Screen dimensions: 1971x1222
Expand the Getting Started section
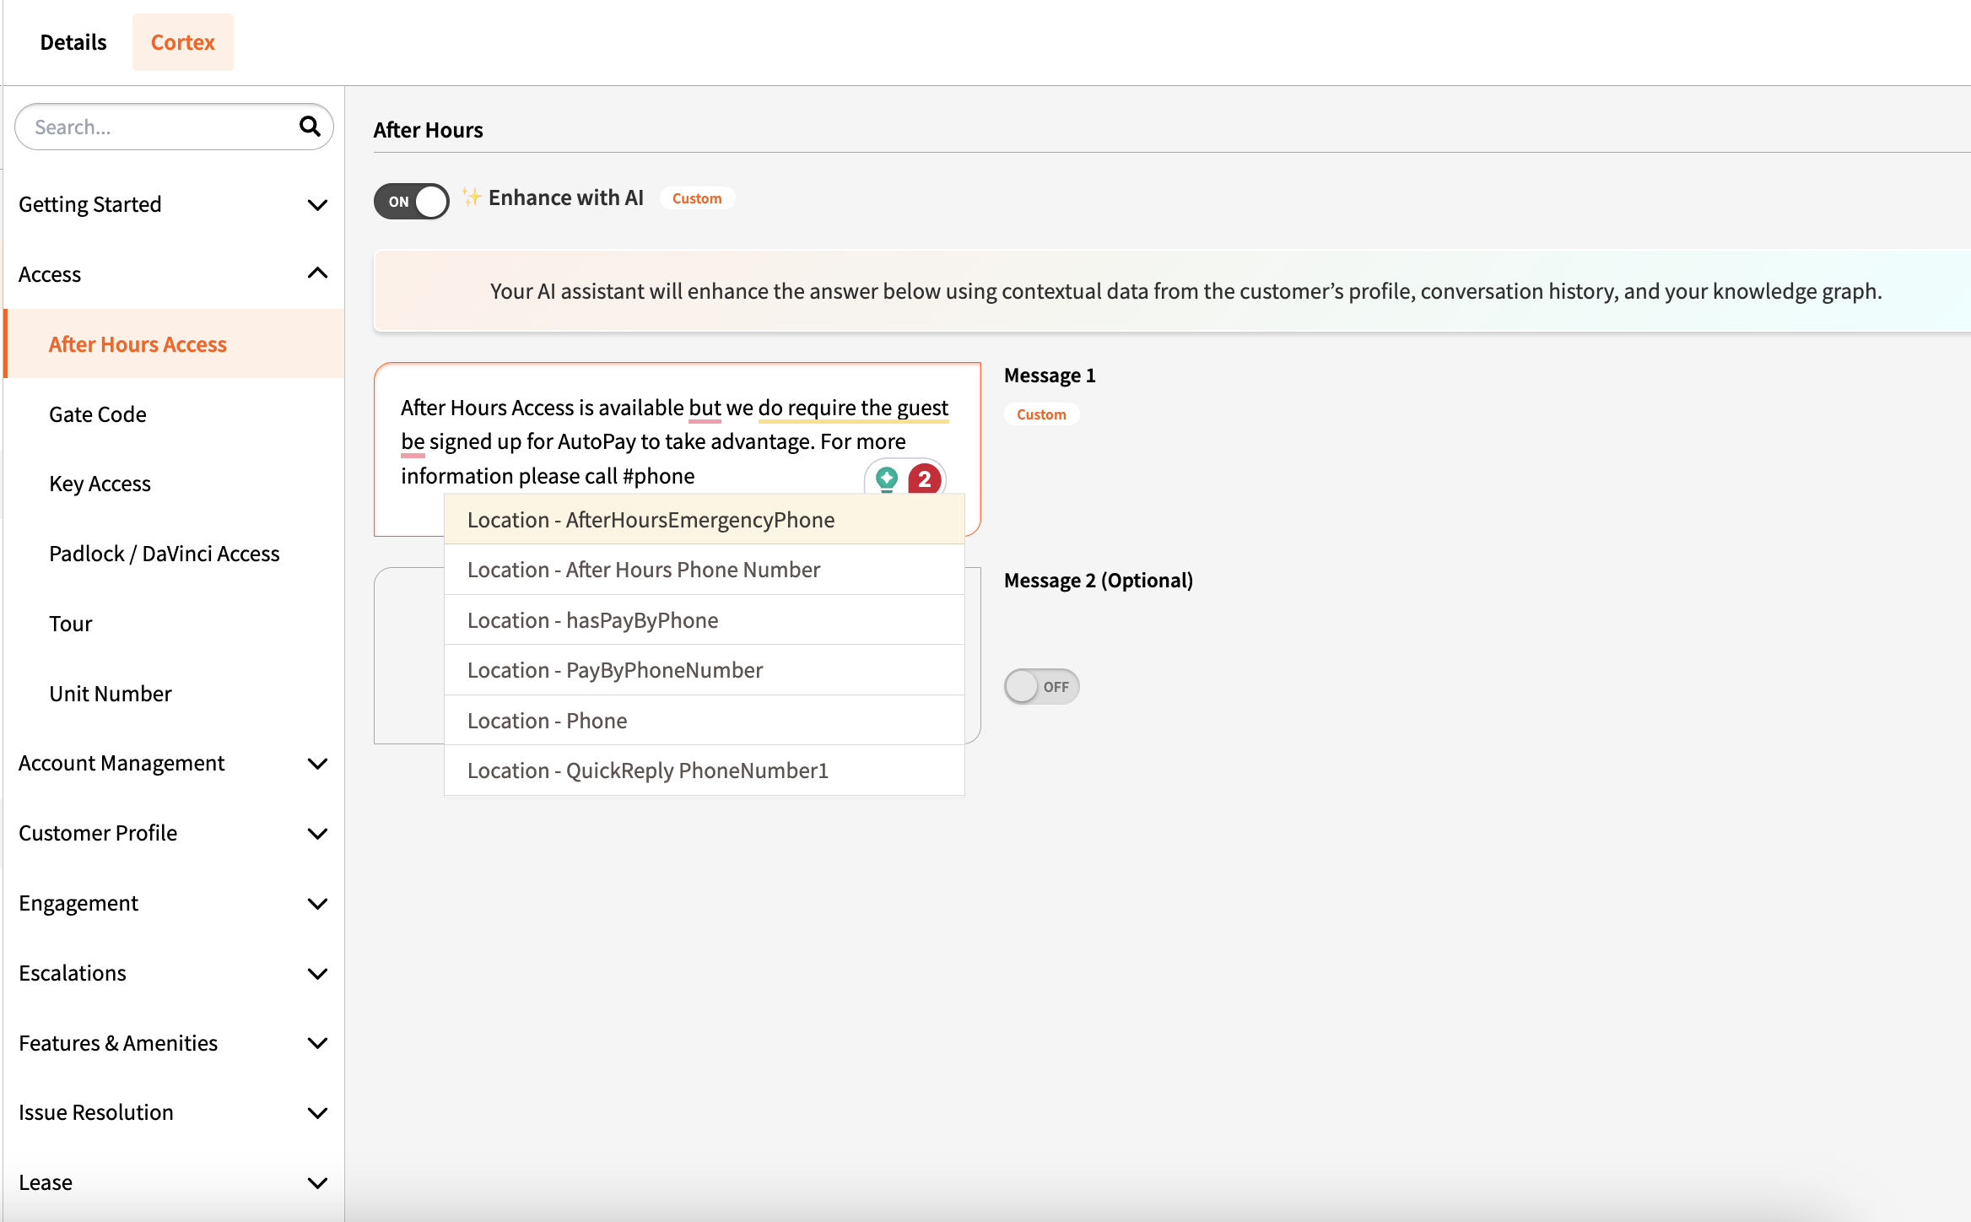[317, 204]
